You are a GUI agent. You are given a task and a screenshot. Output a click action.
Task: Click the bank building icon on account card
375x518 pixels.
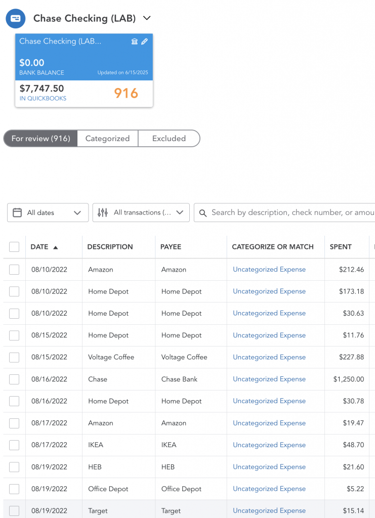coord(135,41)
